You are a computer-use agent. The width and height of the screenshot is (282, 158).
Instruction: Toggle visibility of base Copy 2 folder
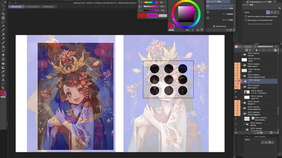coord(236,86)
